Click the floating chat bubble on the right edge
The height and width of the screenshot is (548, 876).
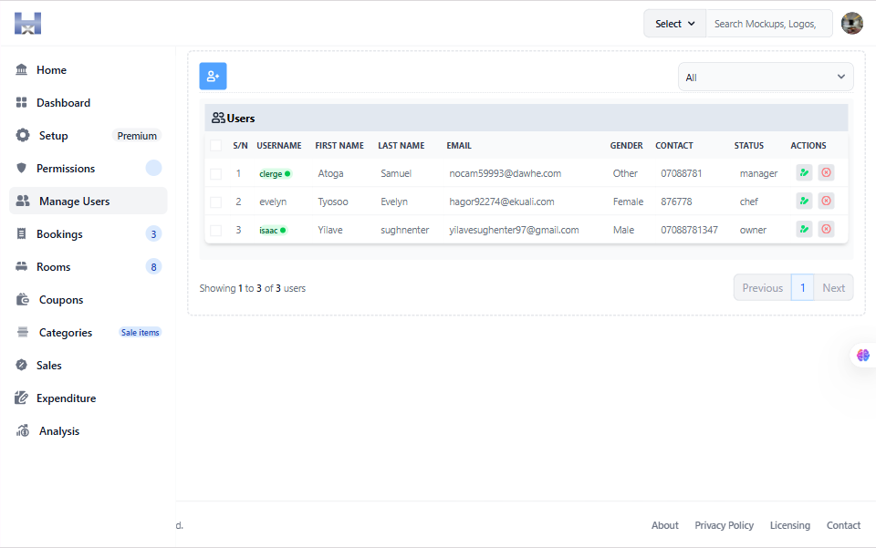click(861, 356)
